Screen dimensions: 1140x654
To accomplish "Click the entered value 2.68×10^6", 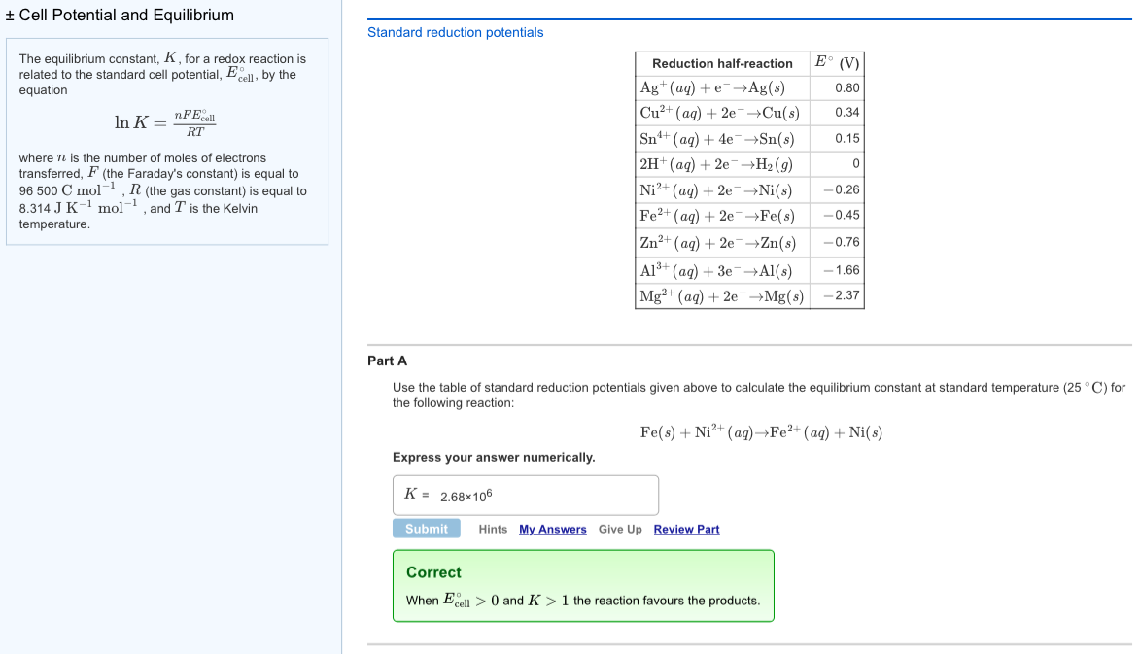I will pyautogui.click(x=466, y=497).
